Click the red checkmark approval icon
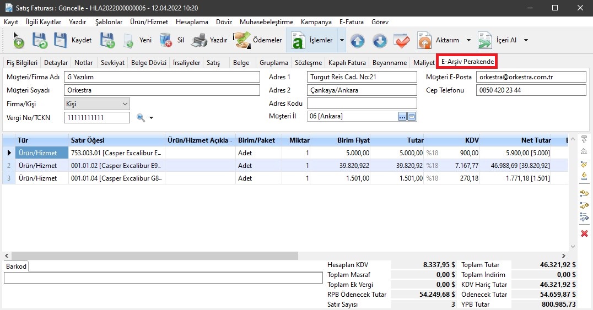The image size is (593, 310). click(x=402, y=40)
